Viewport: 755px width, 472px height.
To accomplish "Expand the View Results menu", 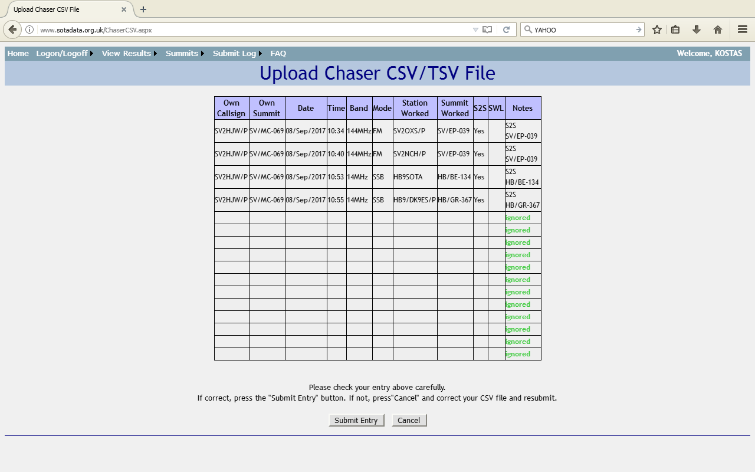I will 129,54.
